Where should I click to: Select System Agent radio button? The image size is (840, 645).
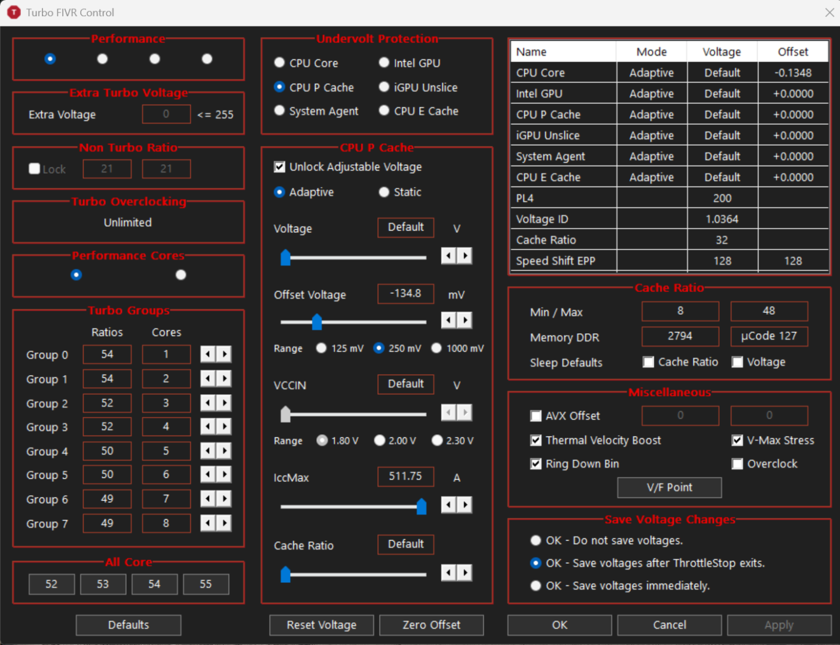pyautogui.click(x=316, y=111)
